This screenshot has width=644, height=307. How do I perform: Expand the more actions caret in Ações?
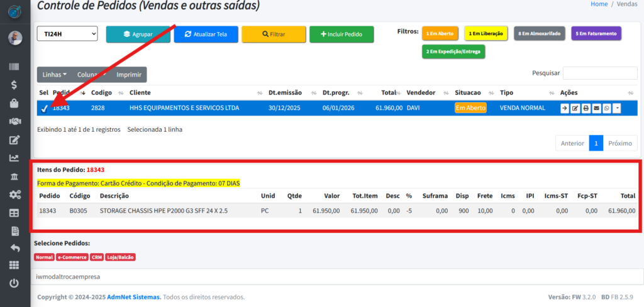pos(617,109)
